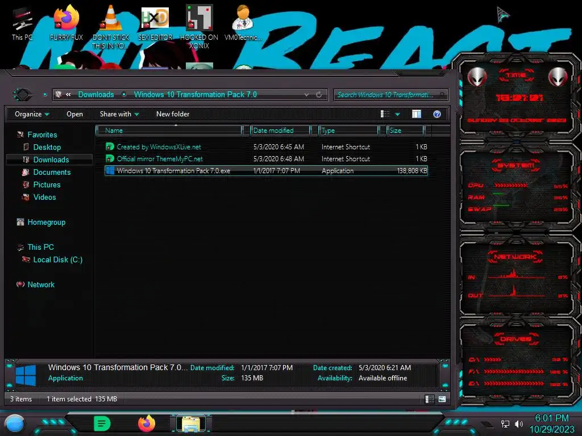Click the 138,808 KB size cell

click(411, 170)
